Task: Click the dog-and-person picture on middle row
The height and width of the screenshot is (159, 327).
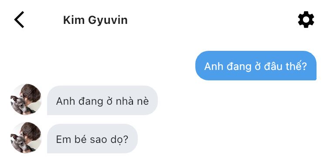Action: tap(26, 99)
